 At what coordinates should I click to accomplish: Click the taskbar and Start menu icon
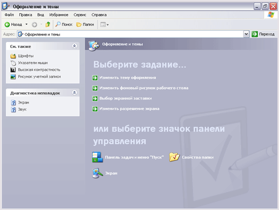click(x=97, y=157)
